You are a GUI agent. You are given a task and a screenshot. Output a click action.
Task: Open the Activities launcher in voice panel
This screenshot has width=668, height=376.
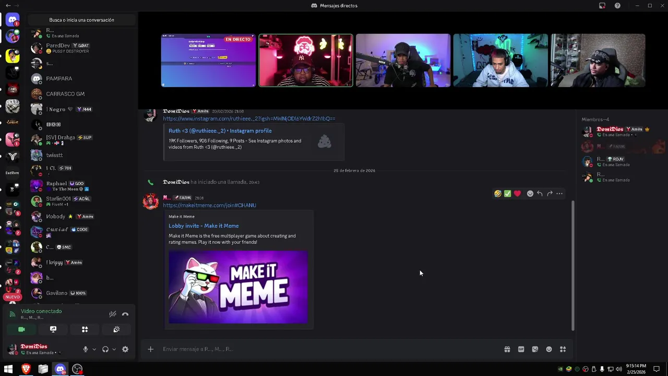point(85,329)
